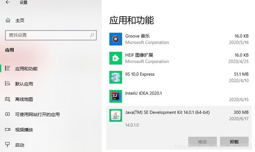Click the magnifier icon in search box
Viewport: 255px width, 152px height.
92,35
